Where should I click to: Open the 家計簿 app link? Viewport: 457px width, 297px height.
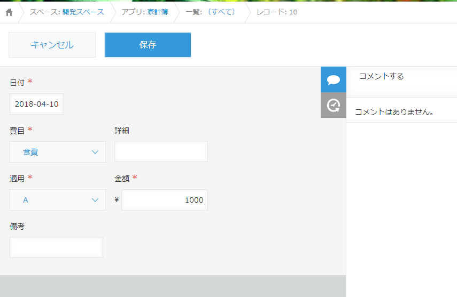coord(157,12)
